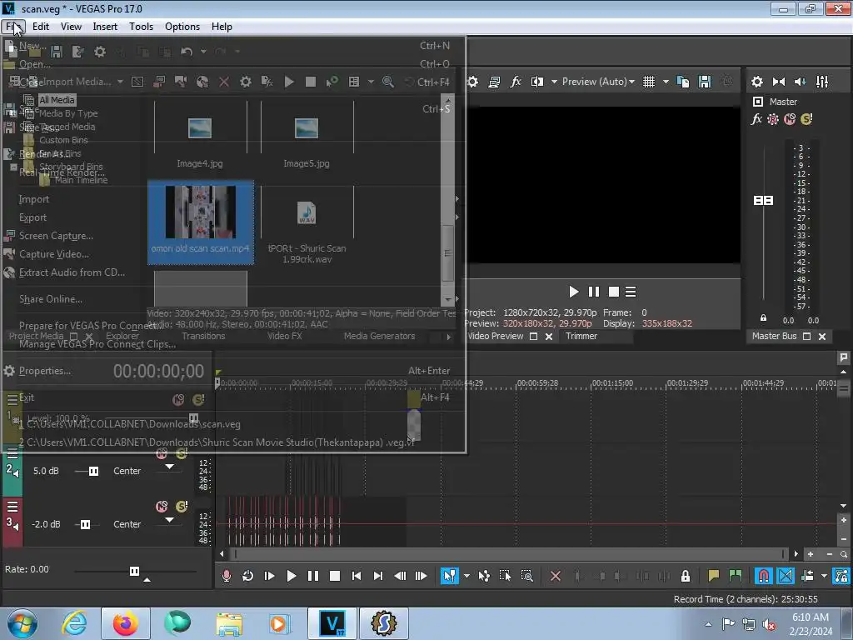Toggle lock envelopes to events
This screenshot has height=640, width=853.
click(841, 576)
